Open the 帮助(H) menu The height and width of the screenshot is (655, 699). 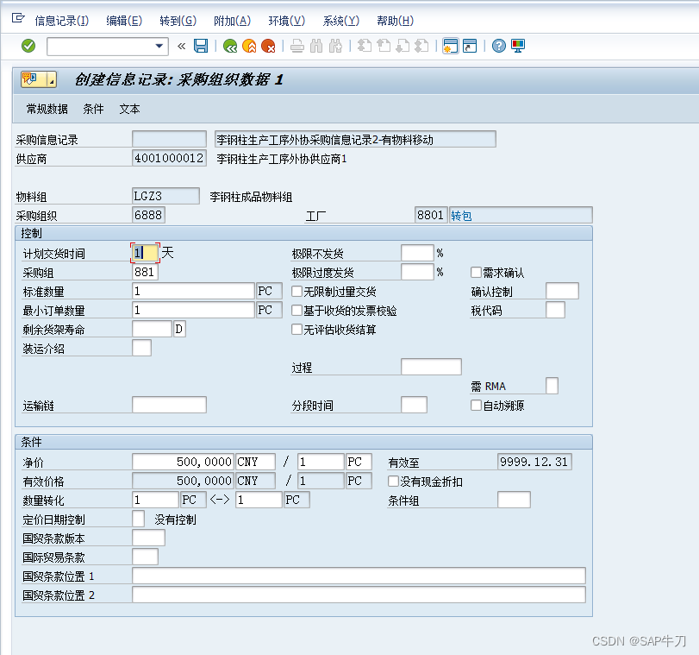(395, 21)
